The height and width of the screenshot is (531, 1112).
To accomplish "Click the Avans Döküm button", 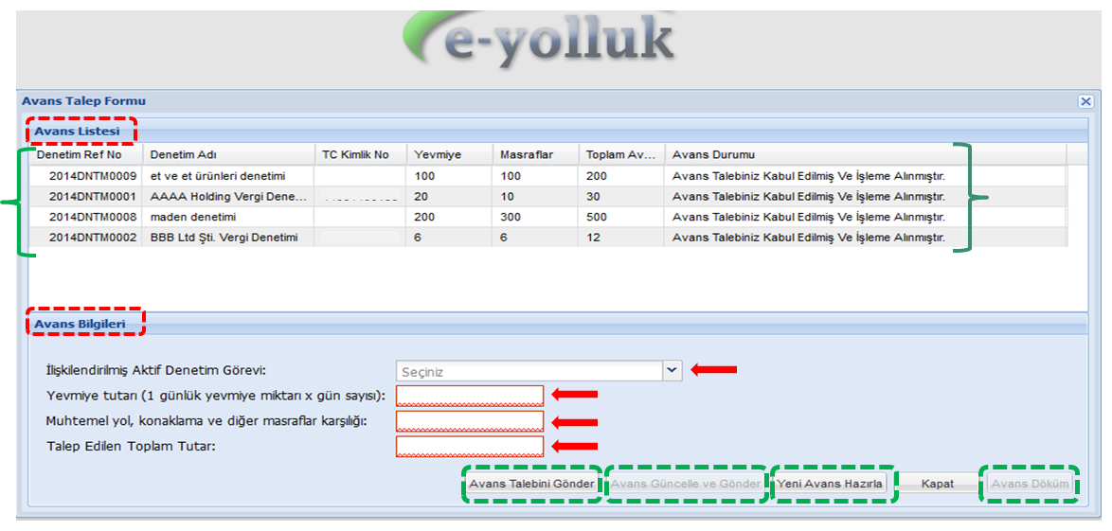I will pos(1029,485).
